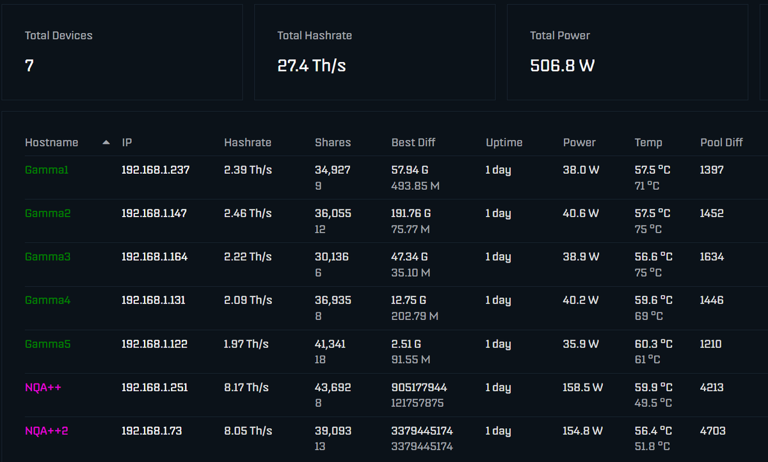Select IP address 192.168.1.251
768x462 pixels.
click(155, 387)
